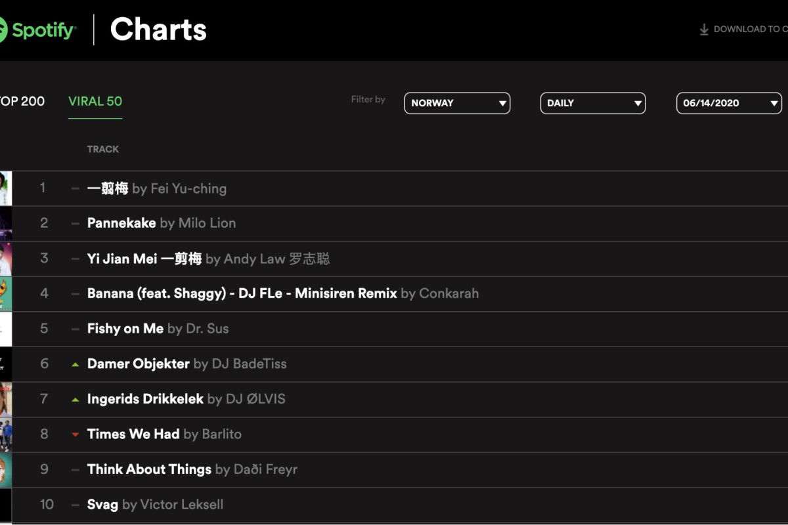Click album cover for Ingerids Drikkelek

6,400
